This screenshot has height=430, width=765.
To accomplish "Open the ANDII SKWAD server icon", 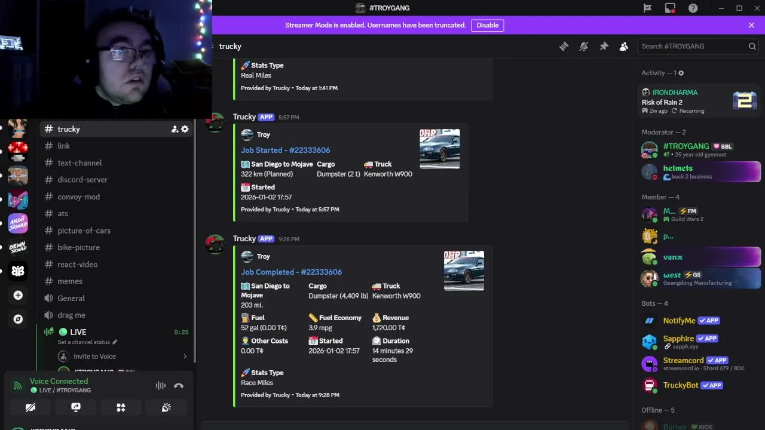I will click(x=18, y=223).
